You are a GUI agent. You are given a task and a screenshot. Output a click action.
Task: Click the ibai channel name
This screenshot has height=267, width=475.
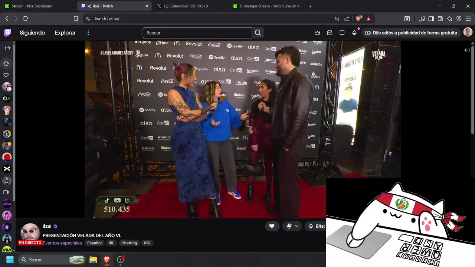tap(47, 226)
